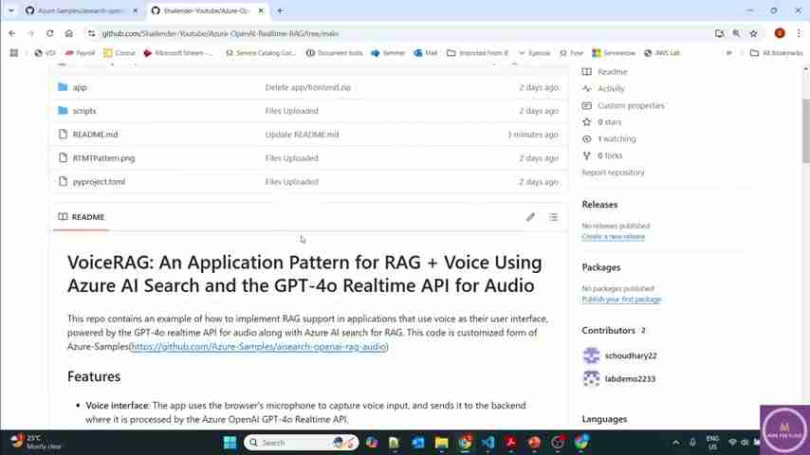Open the AWS Lab bookmark
This screenshot has height=455, width=810.
662,53
